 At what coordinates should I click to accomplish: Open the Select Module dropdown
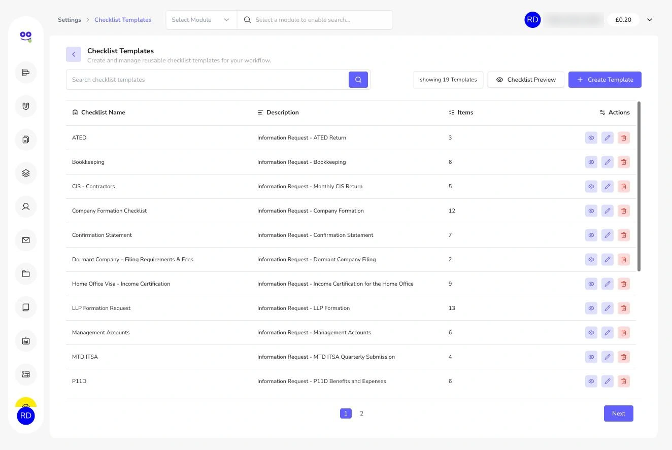(x=201, y=20)
